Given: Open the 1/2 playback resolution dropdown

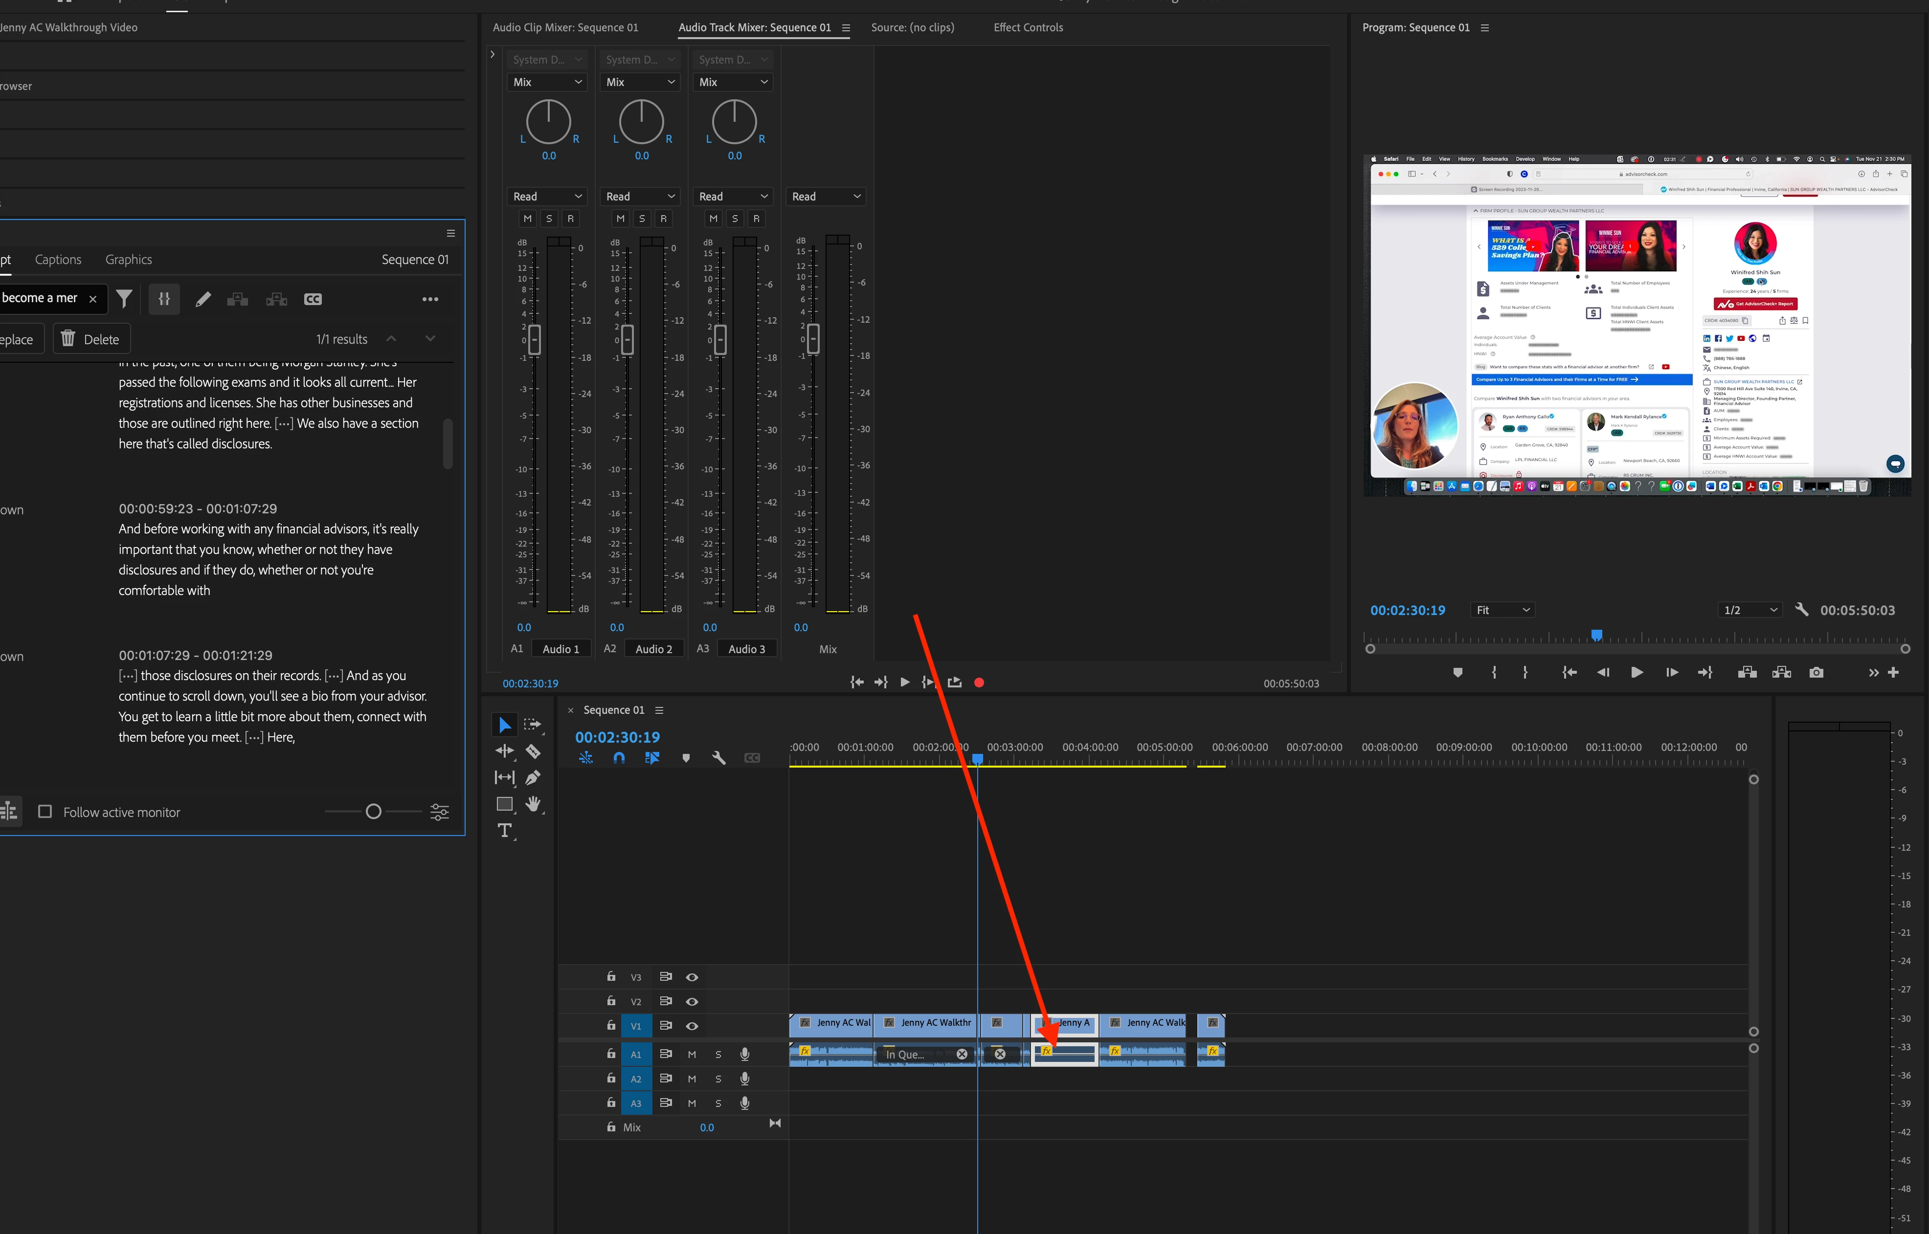Looking at the screenshot, I should [1750, 610].
